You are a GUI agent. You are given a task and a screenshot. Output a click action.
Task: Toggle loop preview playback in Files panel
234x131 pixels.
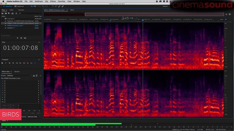[21, 38]
